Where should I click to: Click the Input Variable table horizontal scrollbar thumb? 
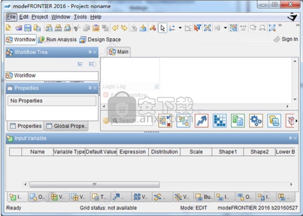[94, 185]
